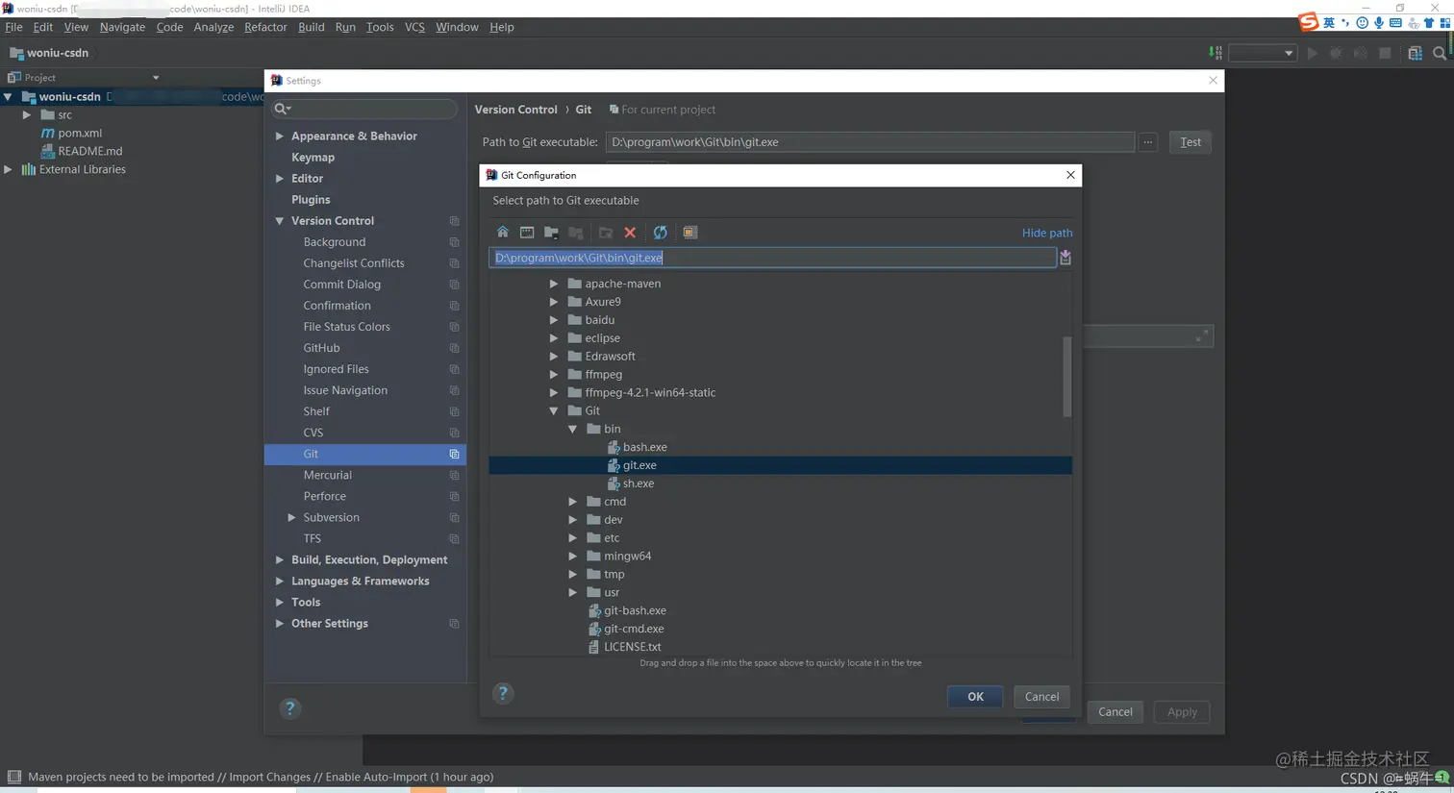Screen dimensions: 1454x793
Task: Click Cancel in the Settings window
Action: coord(1116,712)
